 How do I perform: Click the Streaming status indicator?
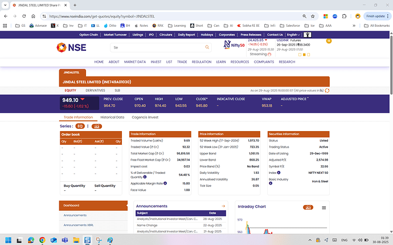[260, 54]
